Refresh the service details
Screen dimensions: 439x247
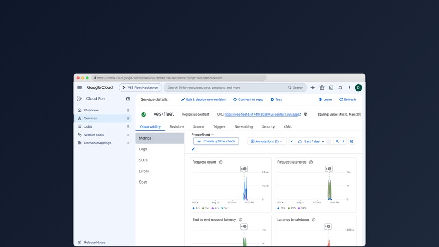coord(347,100)
